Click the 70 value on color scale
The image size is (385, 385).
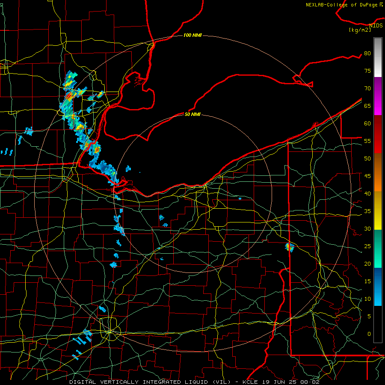(367, 89)
